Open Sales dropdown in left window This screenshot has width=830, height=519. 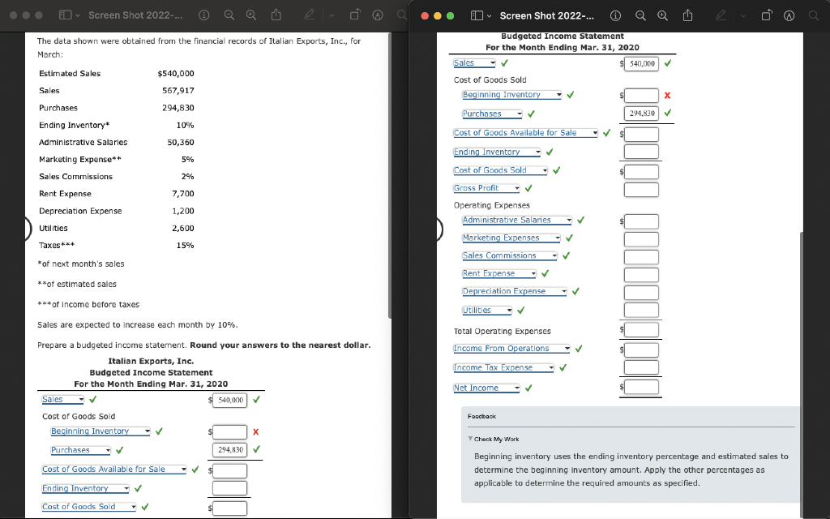click(63, 399)
